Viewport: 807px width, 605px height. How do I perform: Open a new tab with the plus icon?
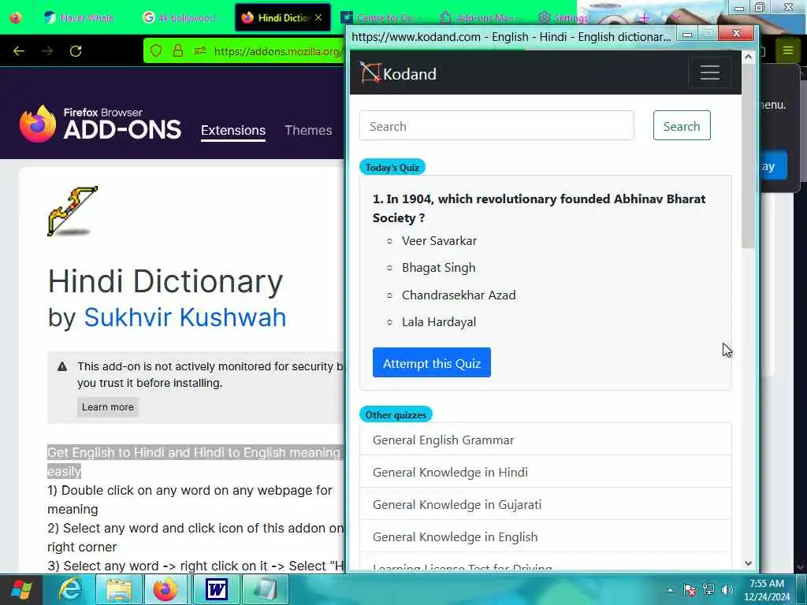tap(644, 18)
